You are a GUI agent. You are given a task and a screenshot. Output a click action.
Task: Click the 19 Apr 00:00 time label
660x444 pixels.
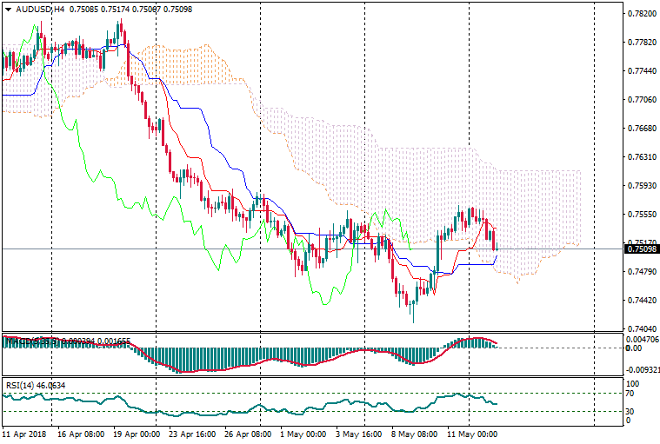coord(136,432)
